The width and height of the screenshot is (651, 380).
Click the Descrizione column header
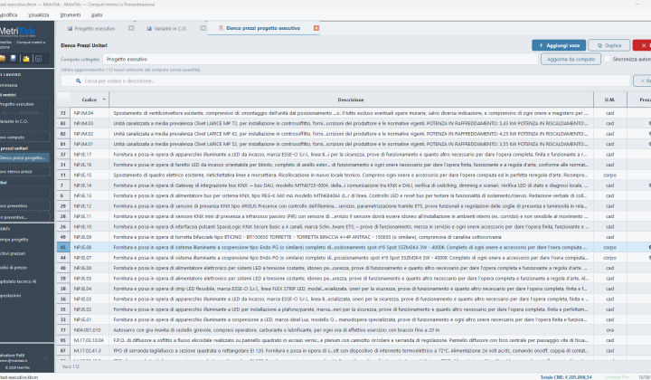(351, 100)
